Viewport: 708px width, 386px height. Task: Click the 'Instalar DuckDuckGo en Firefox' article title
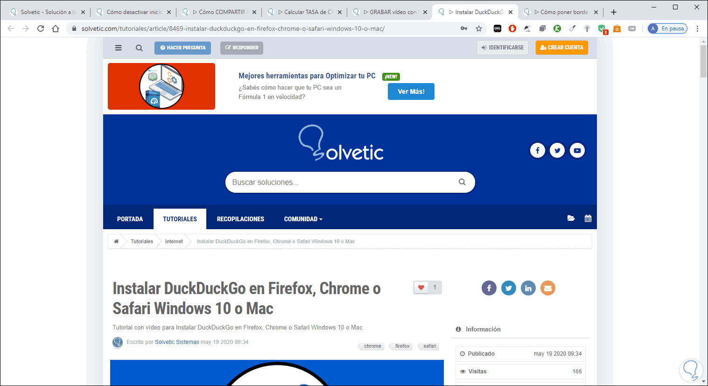pos(246,298)
